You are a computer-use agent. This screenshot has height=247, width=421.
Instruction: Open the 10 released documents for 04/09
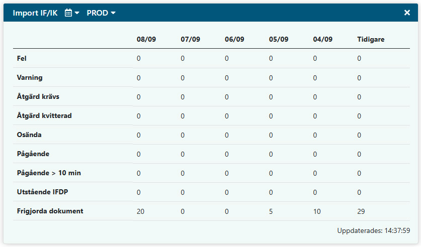317,211
